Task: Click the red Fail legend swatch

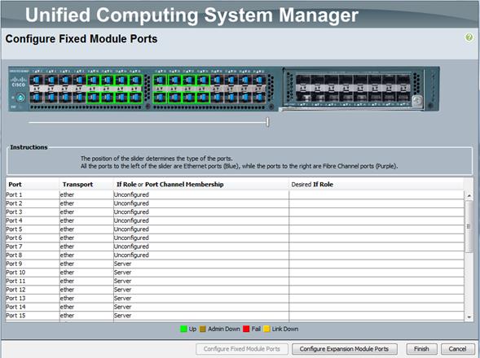Action: 246,329
